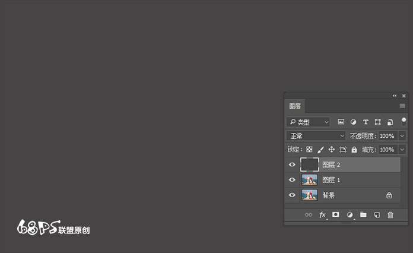Select the 图层 tab
Image resolution: width=413 pixels, height=253 pixels.
pyautogui.click(x=295, y=106)
